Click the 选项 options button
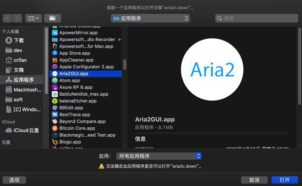The width and height of the screenshot is (302, 186). tap(14, 180)
